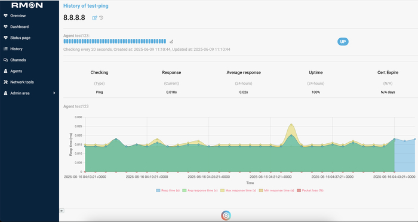Open the Overview page from the sidebar
Viewport: 418px width, 222px height.
pos(18,16)
